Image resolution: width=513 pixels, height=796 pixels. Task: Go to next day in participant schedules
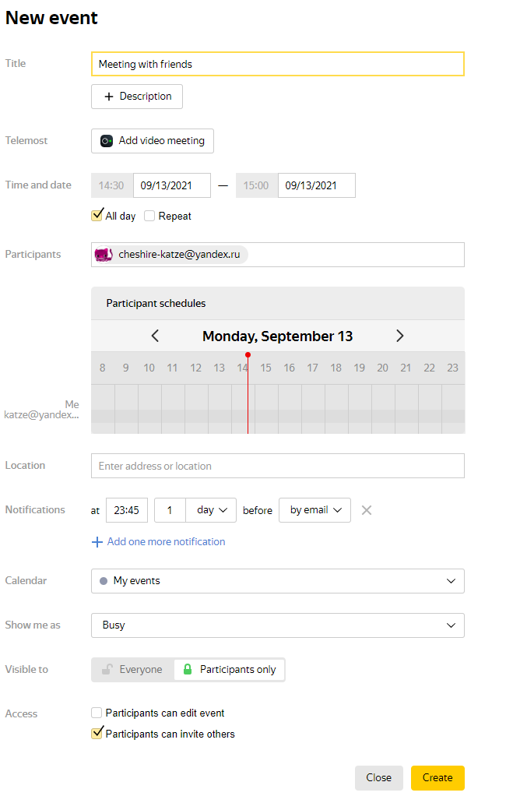(400, 336)
